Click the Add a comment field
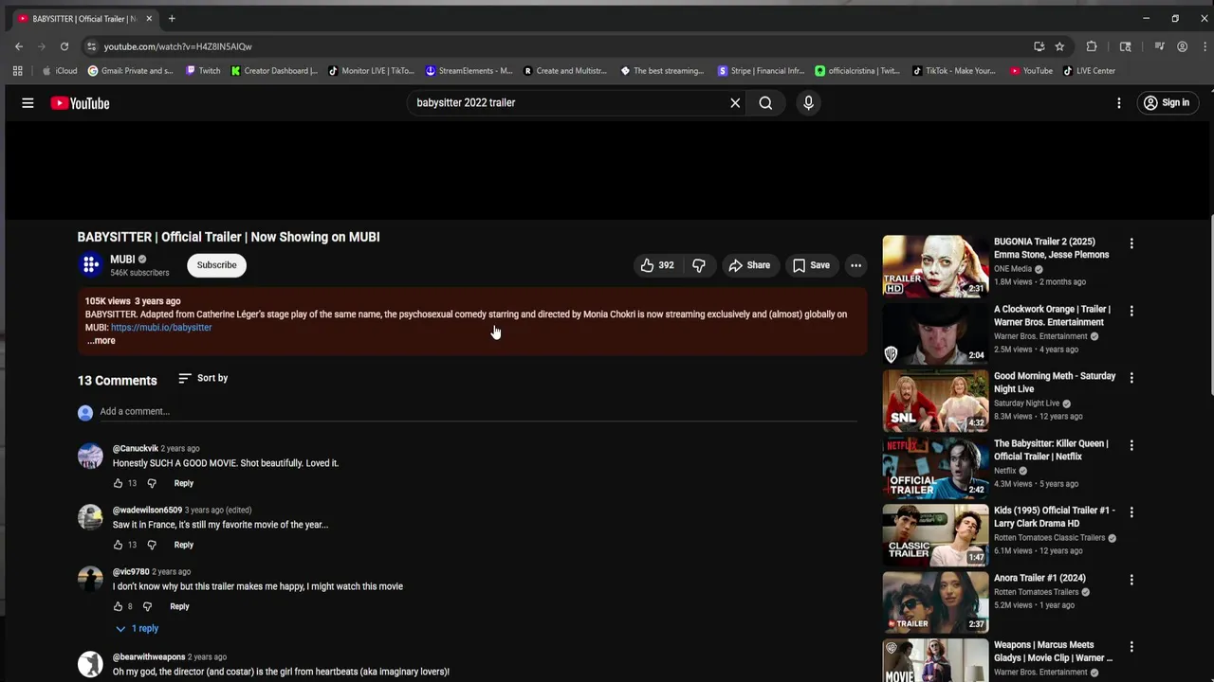 [478, 411]
